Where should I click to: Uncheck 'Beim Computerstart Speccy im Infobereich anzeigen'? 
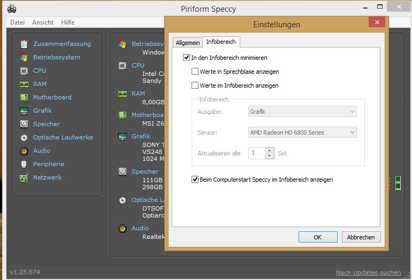point(195,180)
